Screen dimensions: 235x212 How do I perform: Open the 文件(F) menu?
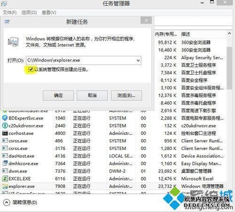(x=10, y=13)
